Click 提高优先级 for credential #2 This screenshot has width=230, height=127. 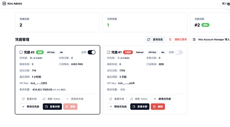click(x=75, y=99)
